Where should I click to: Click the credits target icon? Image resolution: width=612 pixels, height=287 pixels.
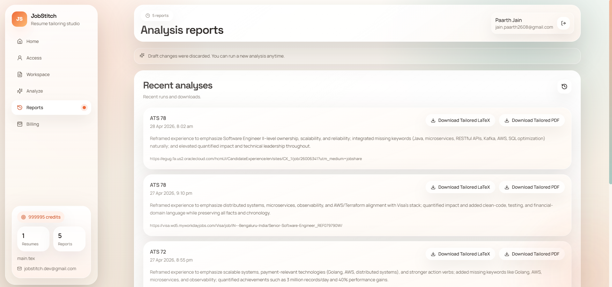coord(23,217)
